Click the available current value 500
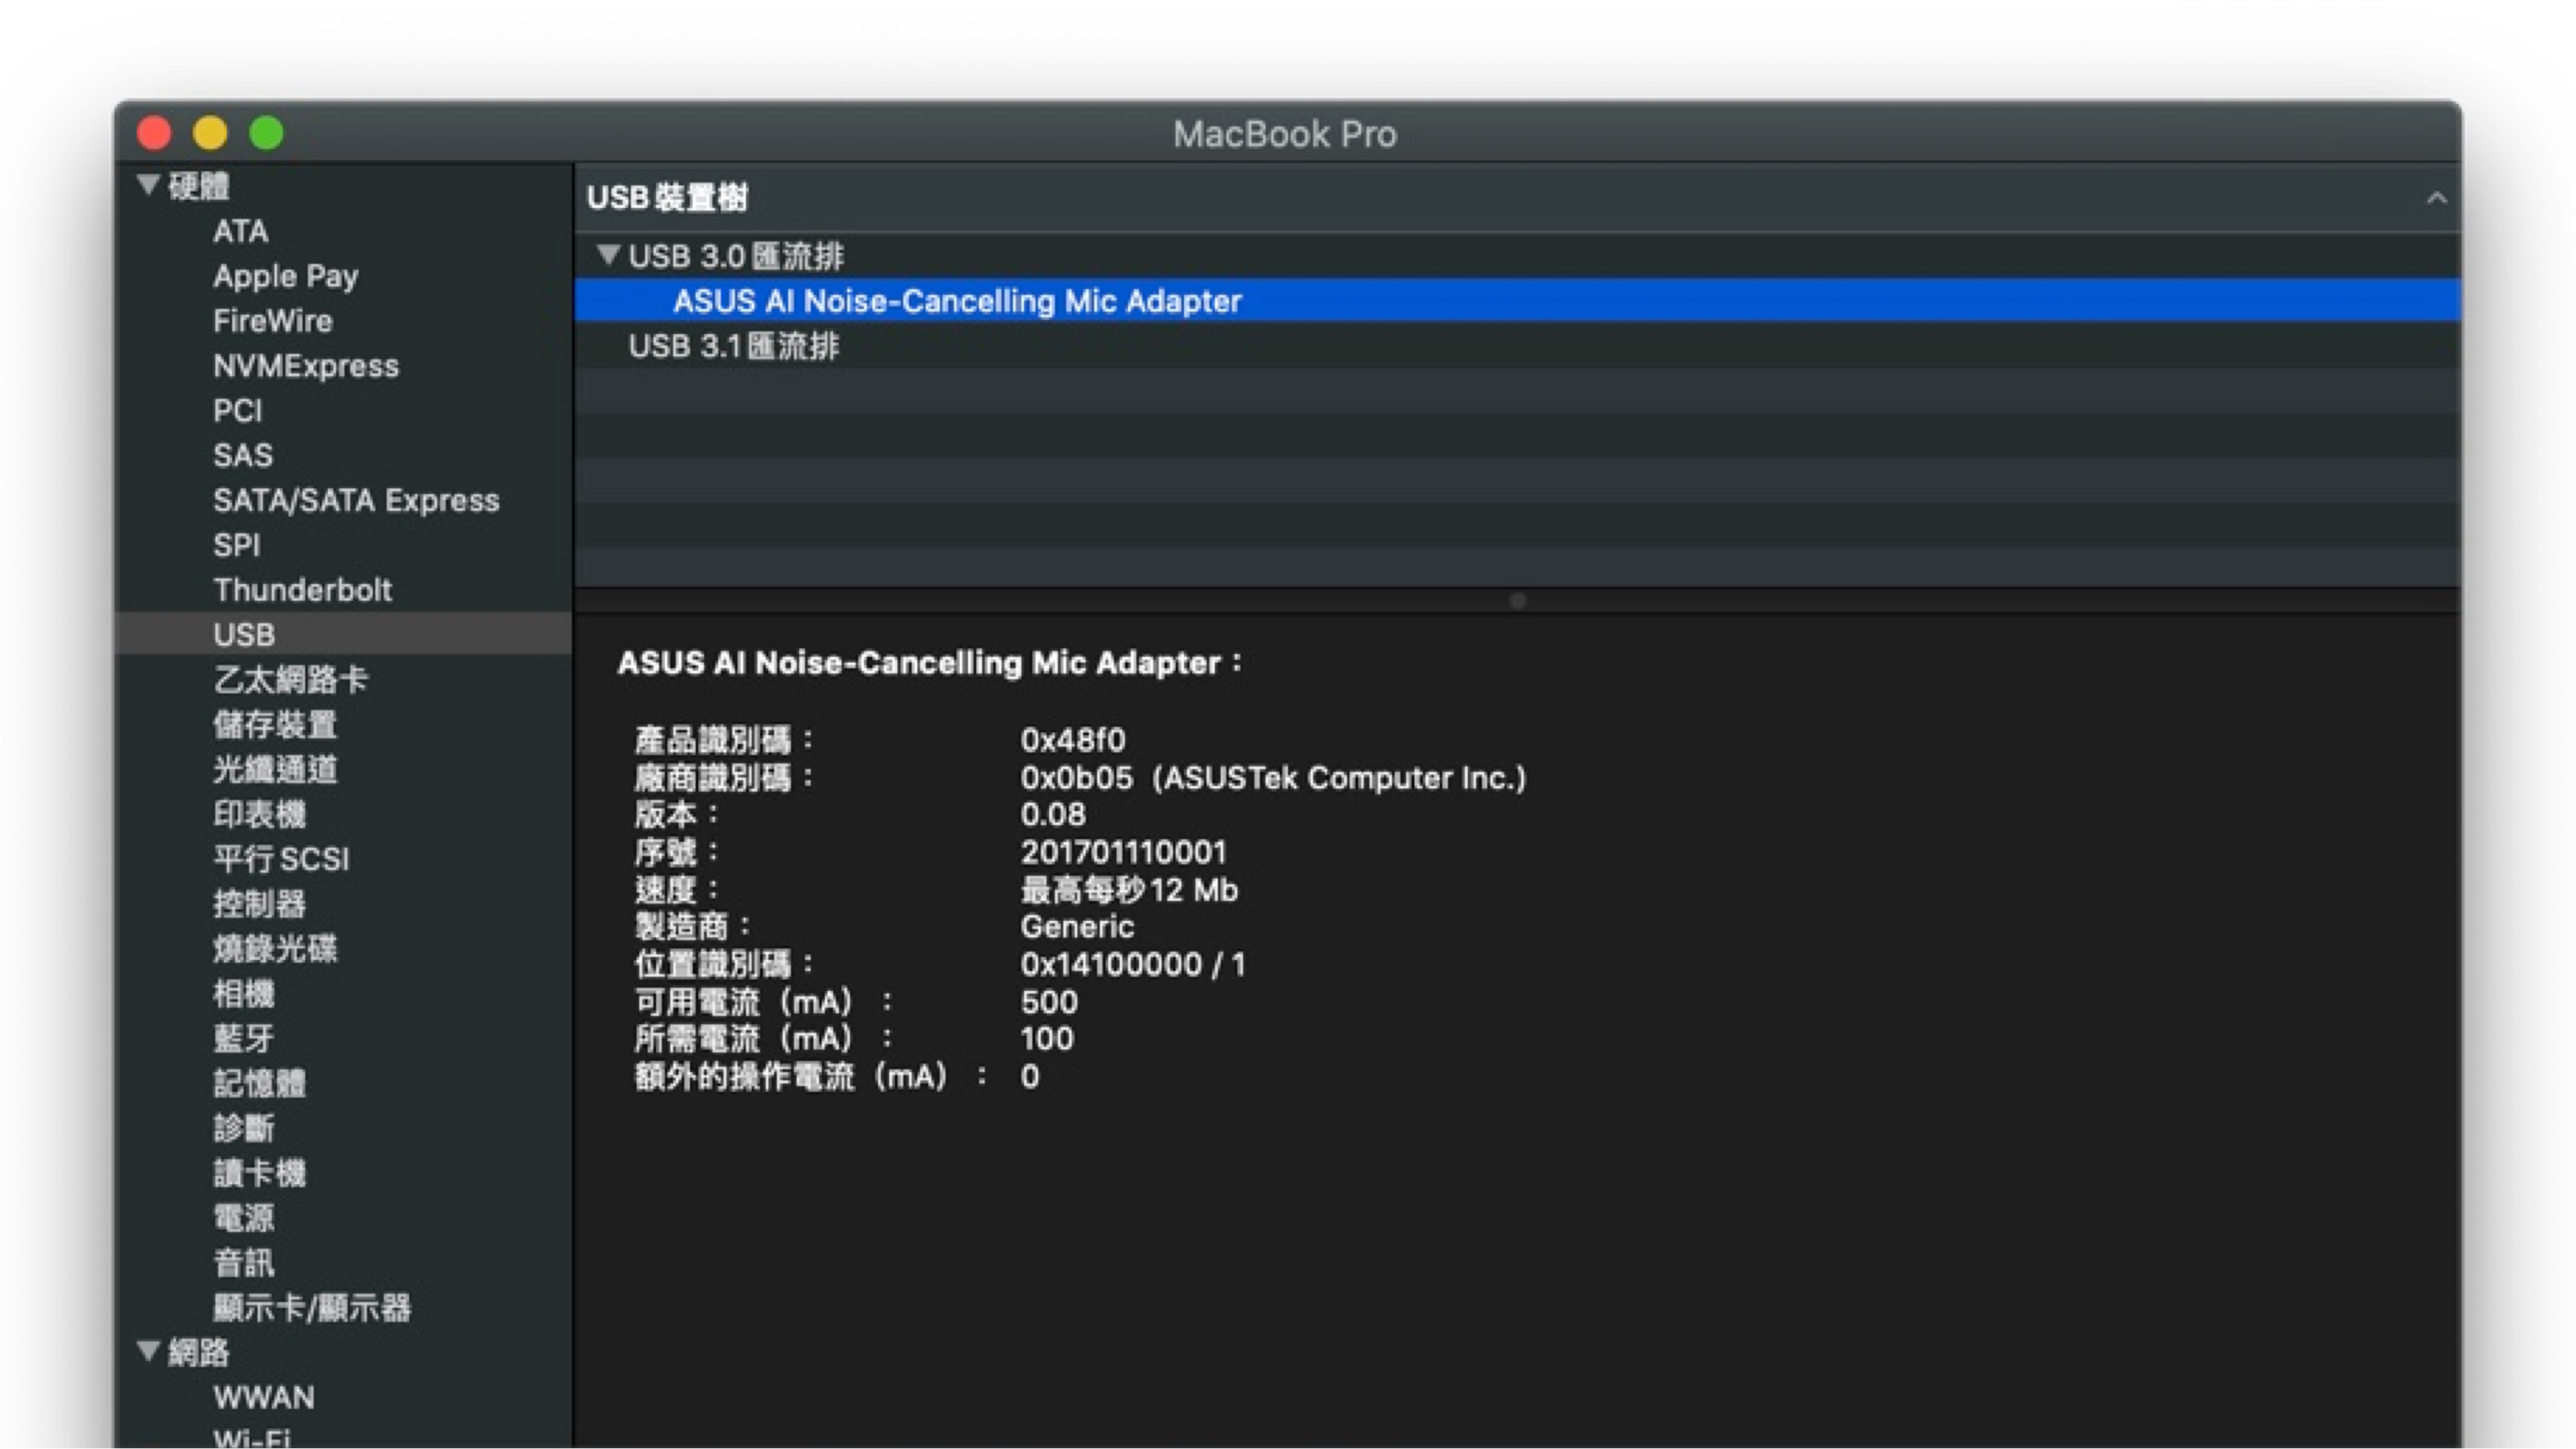 coord(1048,1002)
